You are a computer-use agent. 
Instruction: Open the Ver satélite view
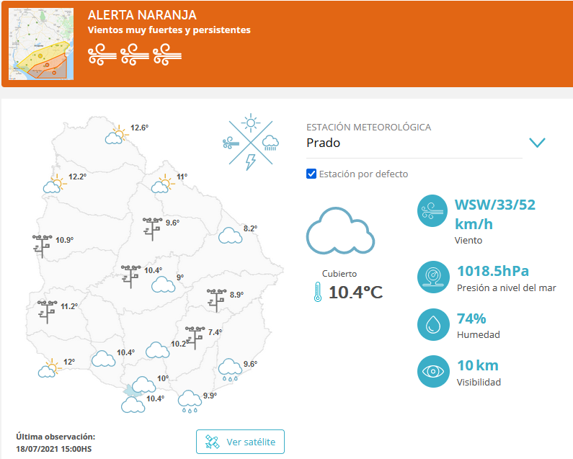pyautogui.click(x=240, y=442)
